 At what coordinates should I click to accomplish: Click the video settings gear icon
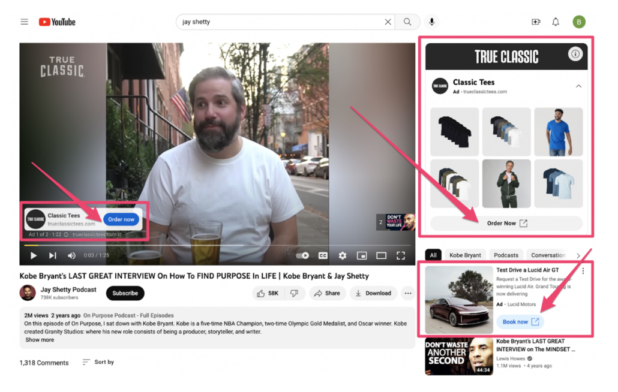[x=343, y=255]
